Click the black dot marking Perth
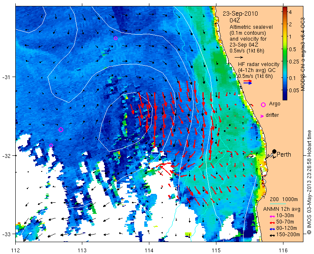The width and height of the screenshot is (314, 254). coord(275,151)
